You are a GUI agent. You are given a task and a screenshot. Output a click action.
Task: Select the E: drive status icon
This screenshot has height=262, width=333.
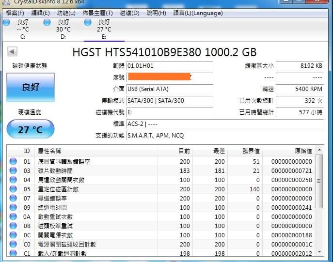coord(88,23)
